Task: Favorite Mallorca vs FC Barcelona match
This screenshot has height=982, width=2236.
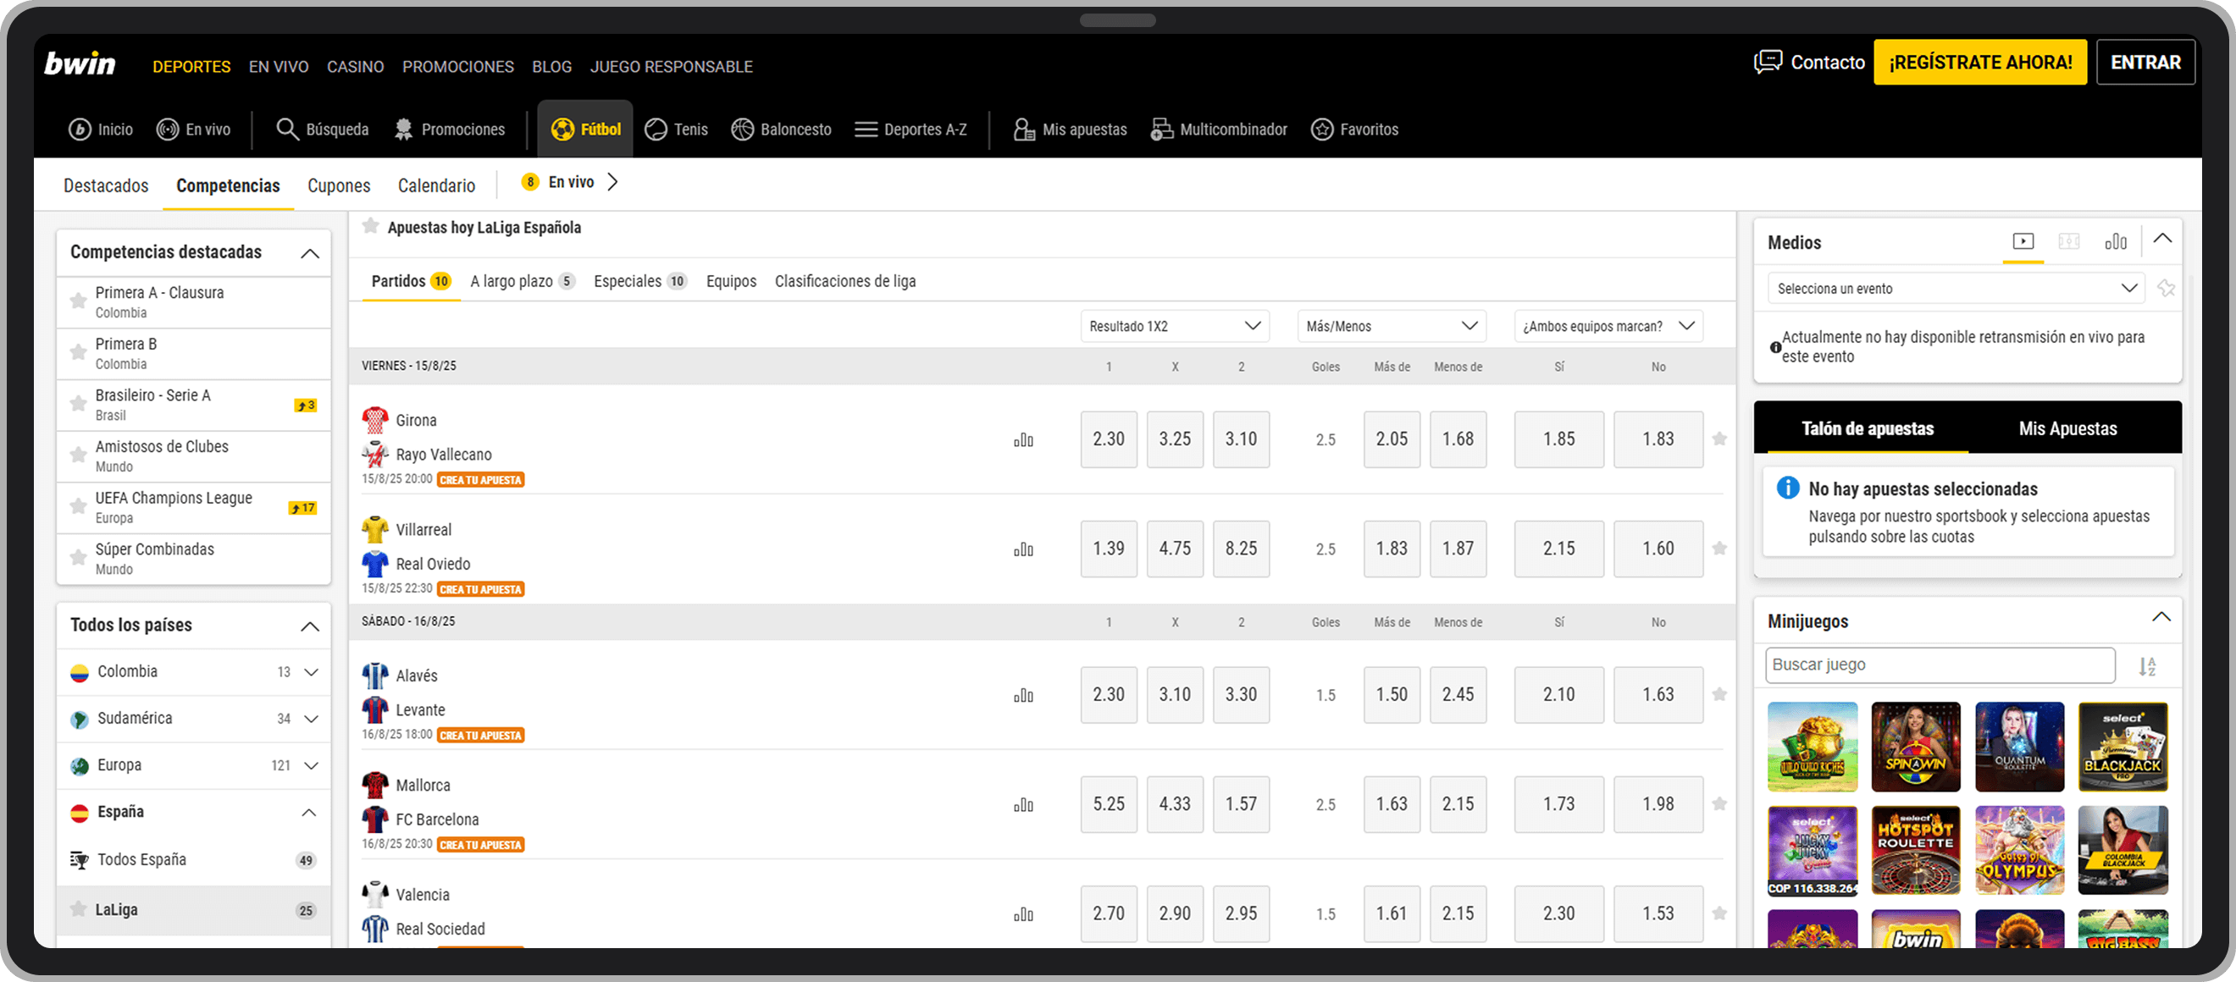Action: [x=1719, y=803]
